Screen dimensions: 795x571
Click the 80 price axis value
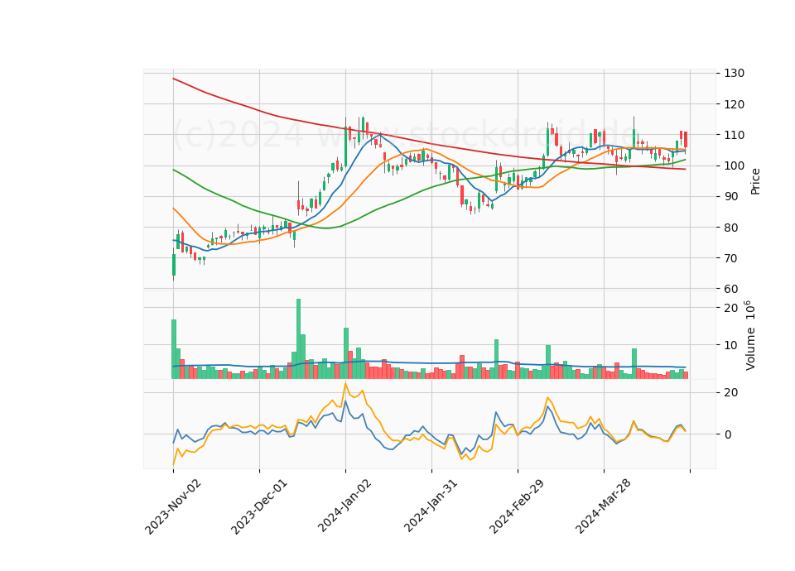coord(731,228)
